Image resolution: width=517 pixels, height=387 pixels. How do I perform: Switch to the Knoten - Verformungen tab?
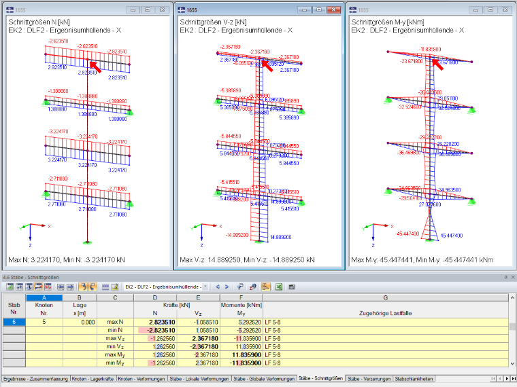(141, 379)
